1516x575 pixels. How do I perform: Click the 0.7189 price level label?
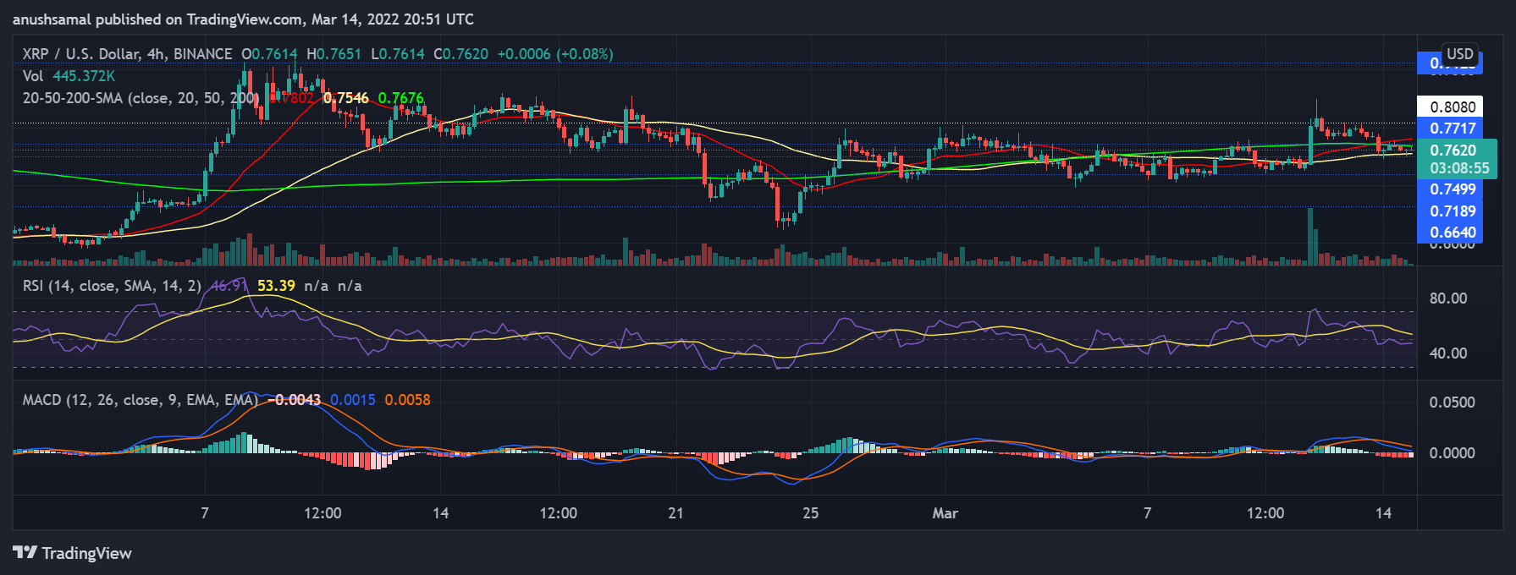coord(1453,211)
